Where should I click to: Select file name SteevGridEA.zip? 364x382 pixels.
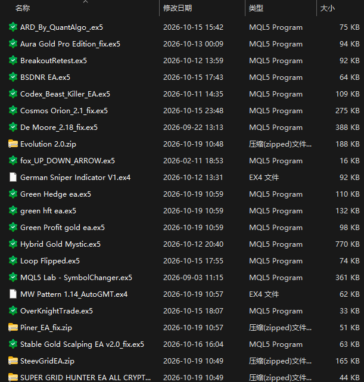tap(47, 361)
